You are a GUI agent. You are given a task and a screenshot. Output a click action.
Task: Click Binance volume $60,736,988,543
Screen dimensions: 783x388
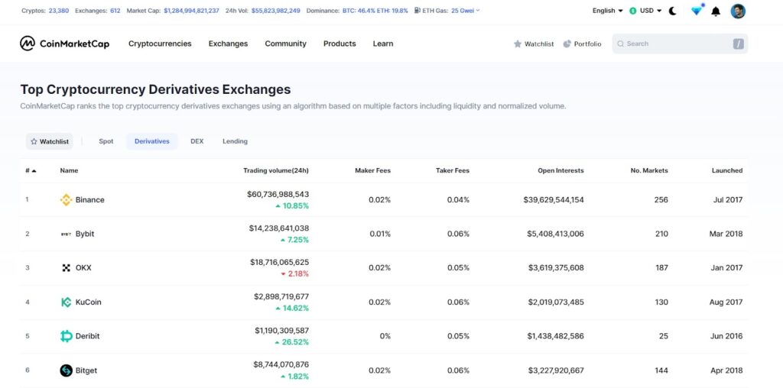[x=278, y=194]
